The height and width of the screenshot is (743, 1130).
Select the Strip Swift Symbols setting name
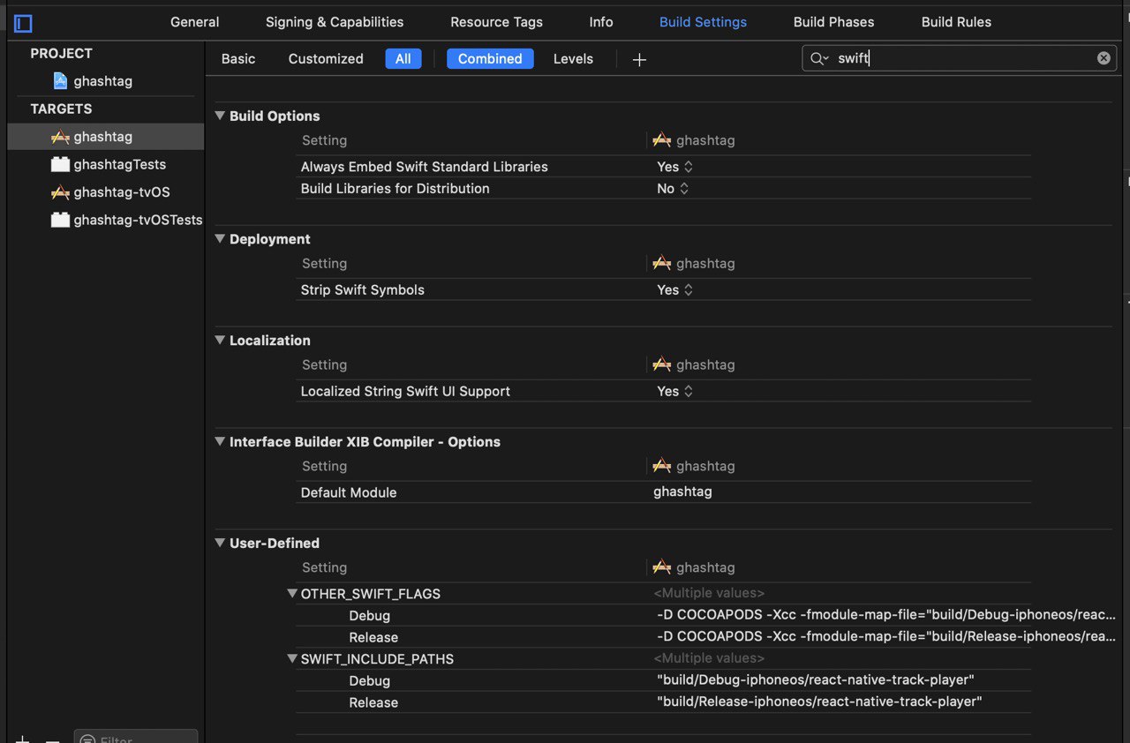tap(363, 290)
